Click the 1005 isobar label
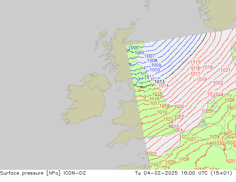The width and height of the screenshot is (236, 182). (x=134, y=48)
